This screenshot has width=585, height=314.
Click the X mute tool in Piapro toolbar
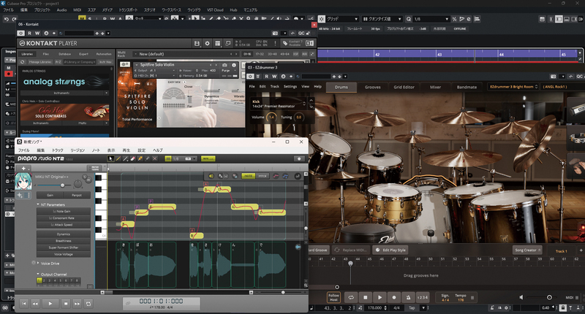(155, 158)
